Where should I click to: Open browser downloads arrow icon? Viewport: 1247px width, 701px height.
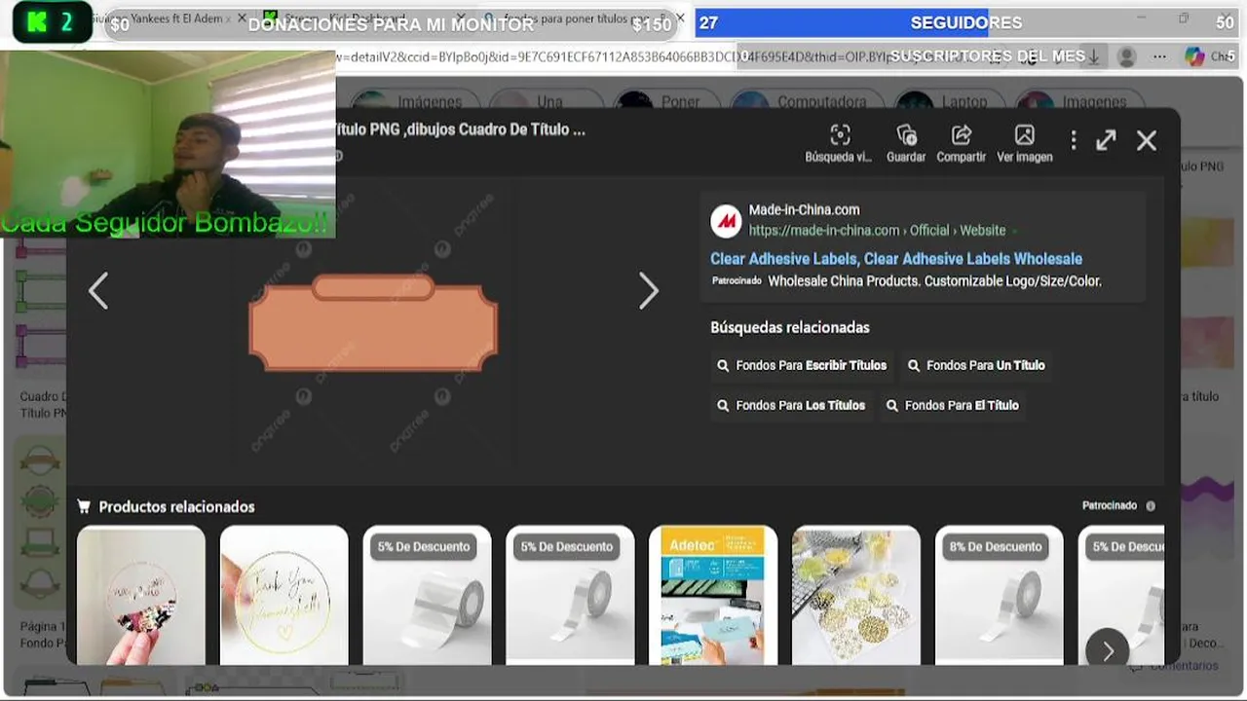(x=1094, y=56)
